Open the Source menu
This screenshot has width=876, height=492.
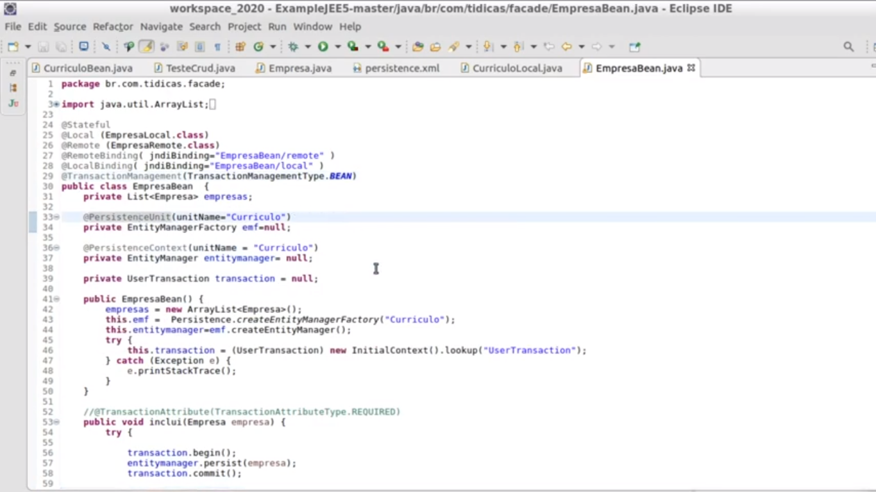coord(70,26)
